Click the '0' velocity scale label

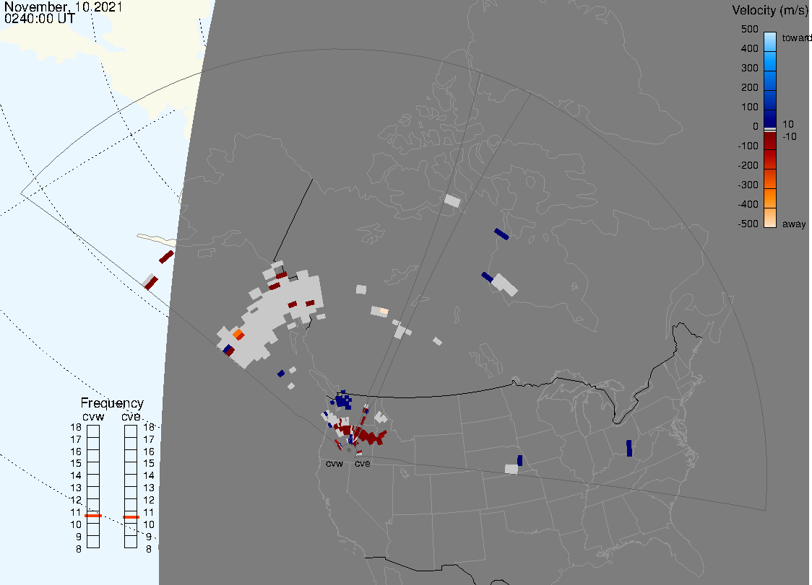click(756, 126)
